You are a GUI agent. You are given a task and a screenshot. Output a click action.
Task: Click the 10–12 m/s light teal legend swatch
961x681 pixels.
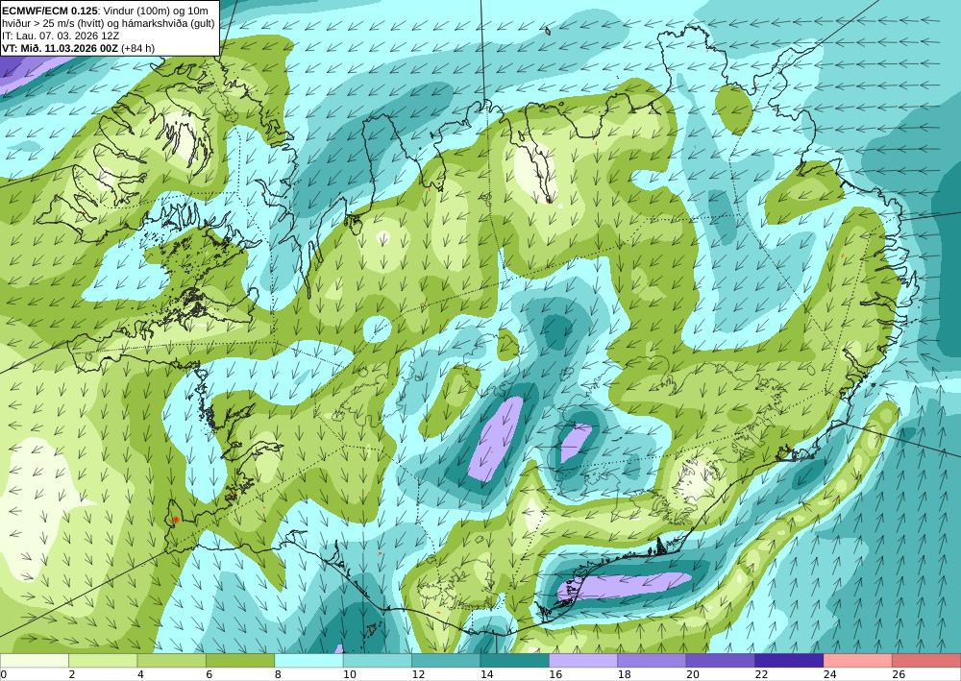(378, 661)
